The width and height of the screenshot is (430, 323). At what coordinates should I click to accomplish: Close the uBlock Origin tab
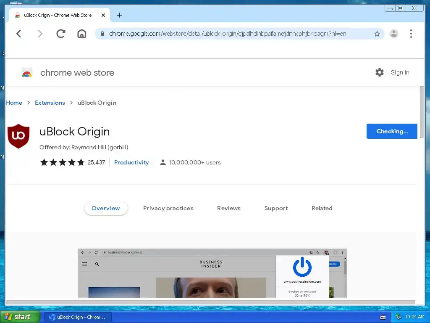(103, 15)
